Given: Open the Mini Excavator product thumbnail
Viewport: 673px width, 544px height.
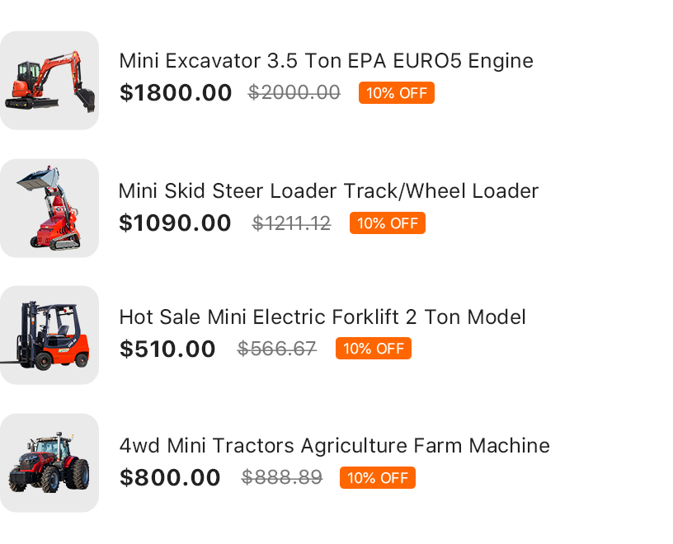Looking at the screenshot, I should tap(49, 80).
